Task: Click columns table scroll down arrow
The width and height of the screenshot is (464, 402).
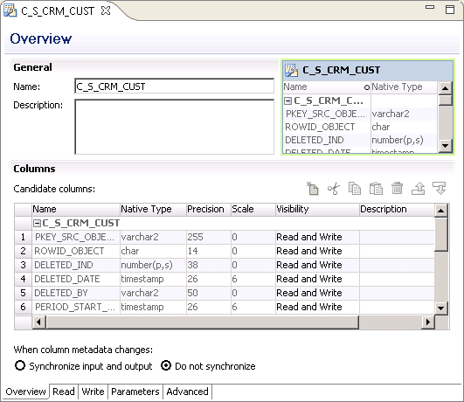Action: click(440, 308)
